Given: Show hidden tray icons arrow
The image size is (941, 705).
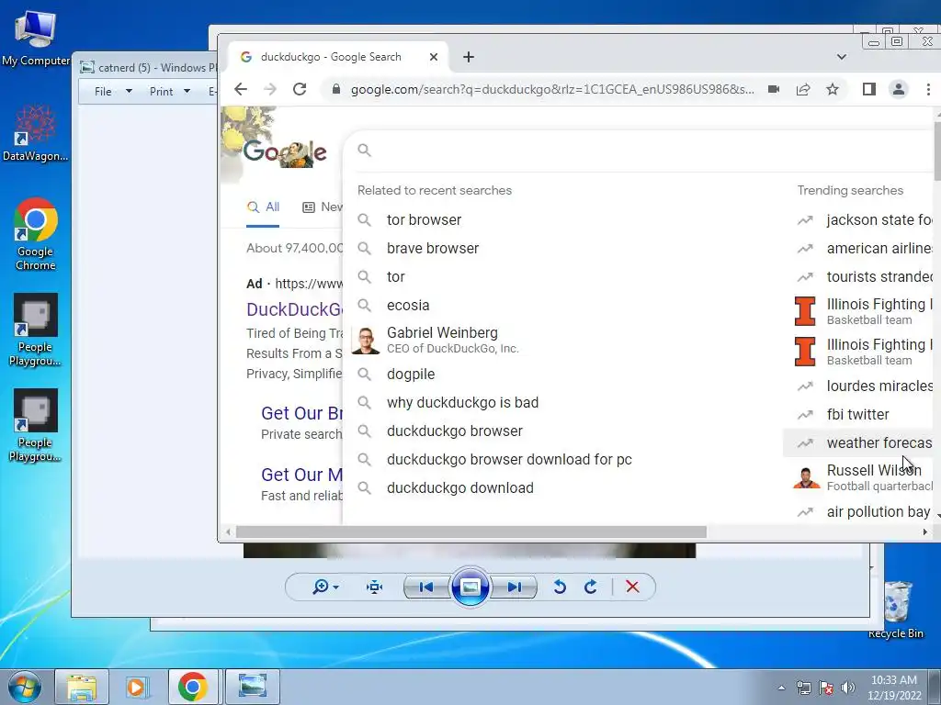Looking at the screenshot, I should click(x=781, y=688).
